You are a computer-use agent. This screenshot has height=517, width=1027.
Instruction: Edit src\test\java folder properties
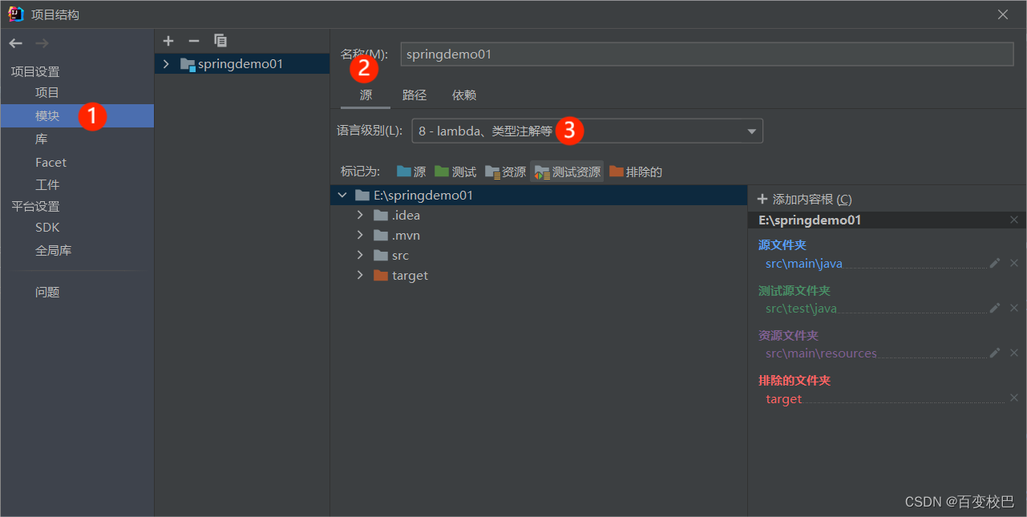point(995,308)
